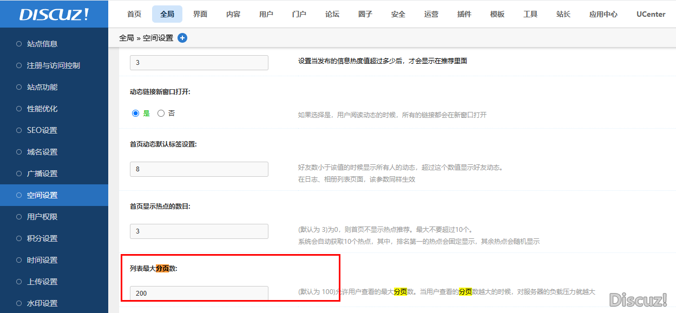The width and height of the screenshot is (676, 313).
Task: Switch to the 论坛 top navigation tab
Action: (332, 14)
